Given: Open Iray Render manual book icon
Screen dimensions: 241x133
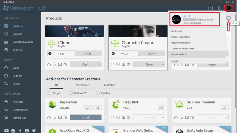Looking at the screenshot, I should tap(60, 117).
